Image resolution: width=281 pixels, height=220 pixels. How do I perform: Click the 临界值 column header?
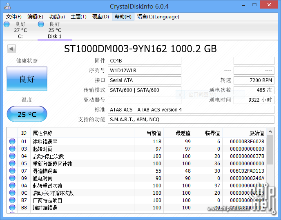coord(208,133)
